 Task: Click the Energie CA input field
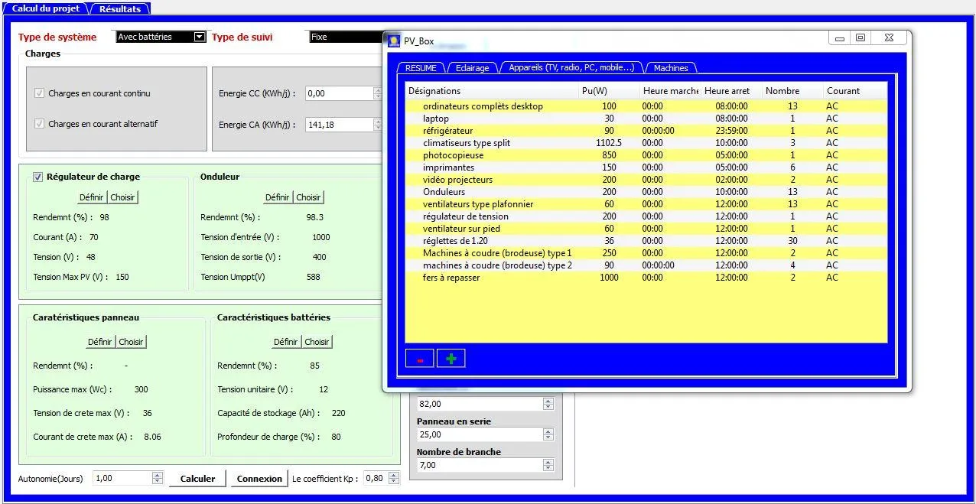[339, 125]
